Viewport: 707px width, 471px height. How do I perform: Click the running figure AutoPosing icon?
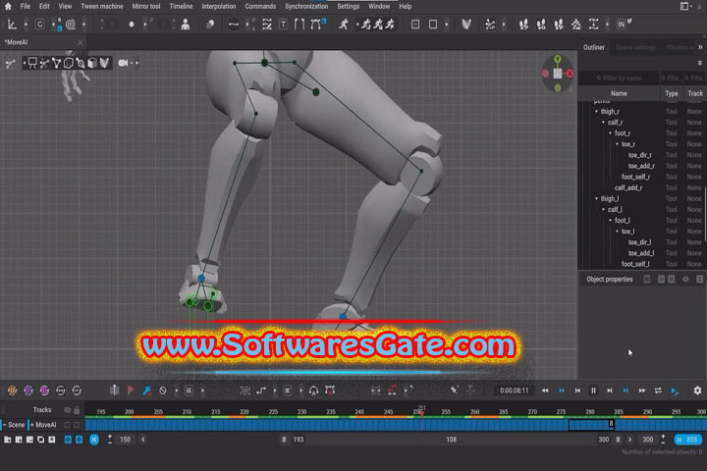click(x=344, y=25)
